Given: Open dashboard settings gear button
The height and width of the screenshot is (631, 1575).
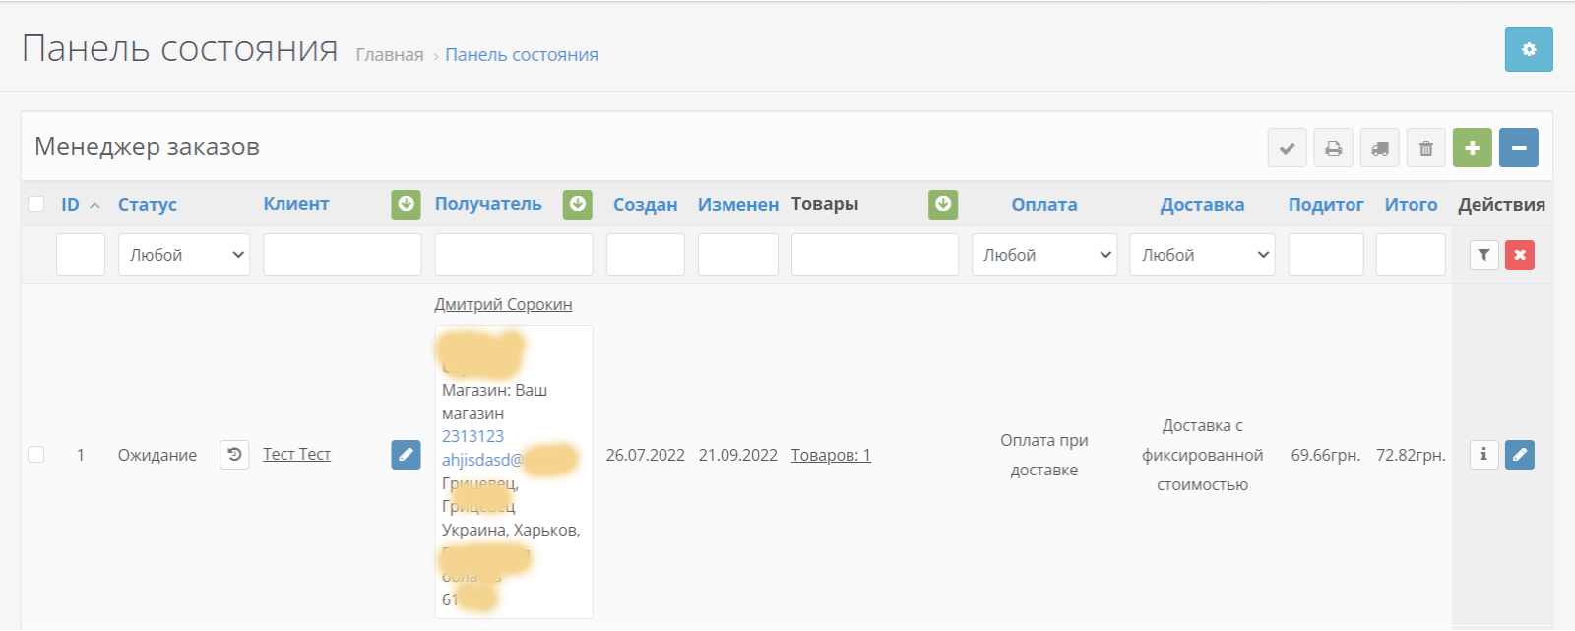Looking at the screenshot, I should 1529,49.
